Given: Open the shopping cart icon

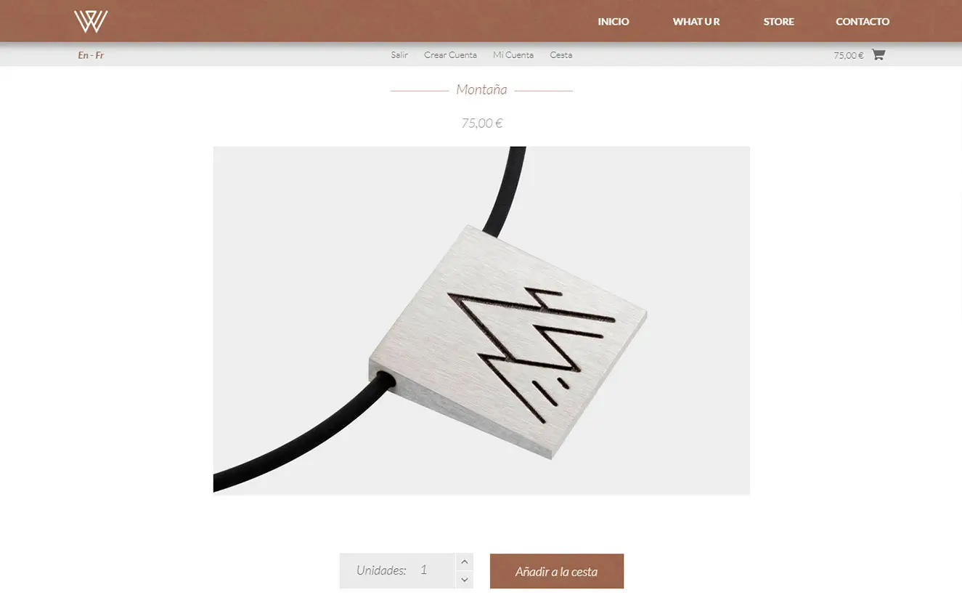Looking at the screenshot, I should (878, 54).
